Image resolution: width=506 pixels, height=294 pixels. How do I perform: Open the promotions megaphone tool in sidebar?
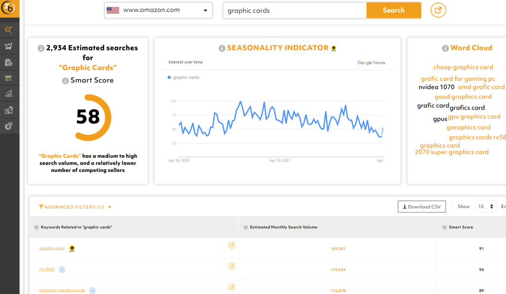[9, 110]
